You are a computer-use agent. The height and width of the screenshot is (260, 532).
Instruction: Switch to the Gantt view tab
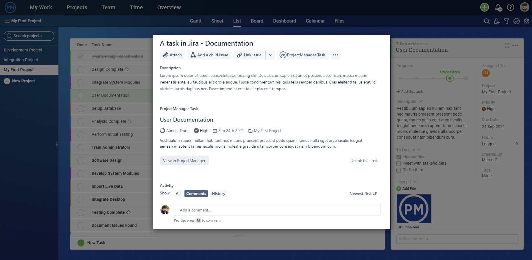click(196, 21)
